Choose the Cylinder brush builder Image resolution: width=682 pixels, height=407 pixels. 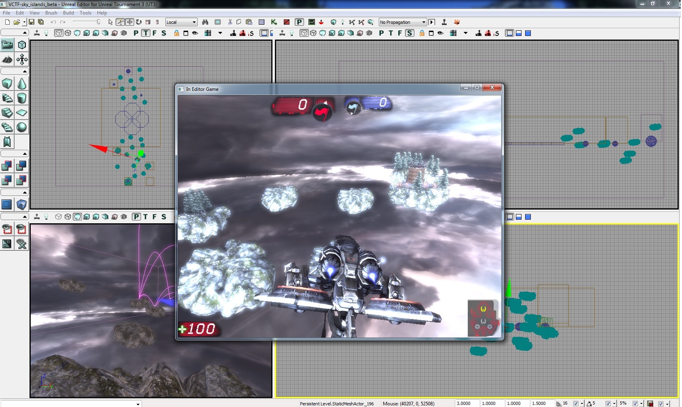coord(22,98)
